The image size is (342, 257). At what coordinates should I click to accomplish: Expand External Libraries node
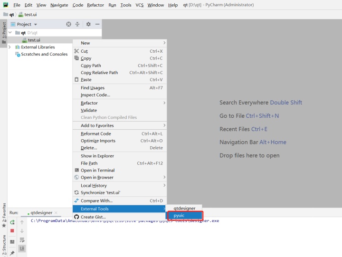pos(9,47)
